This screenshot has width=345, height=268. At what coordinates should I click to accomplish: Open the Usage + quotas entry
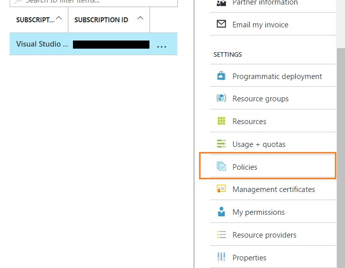[259, 144]
